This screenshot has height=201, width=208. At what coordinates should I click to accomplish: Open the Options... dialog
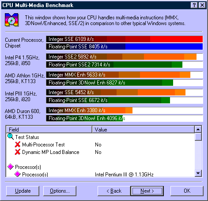click(60, 191)
